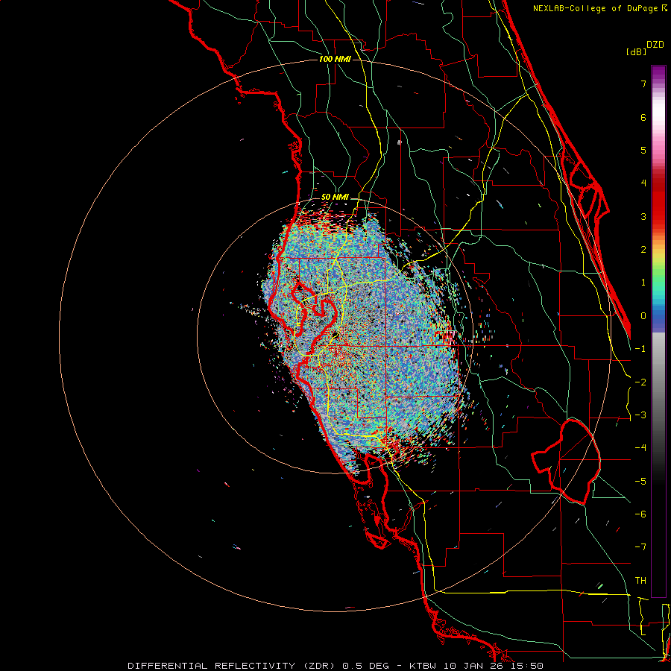Screen dimensions: 671x671
Task: Select the 7 value on color scale
Action: click(643, 84)
